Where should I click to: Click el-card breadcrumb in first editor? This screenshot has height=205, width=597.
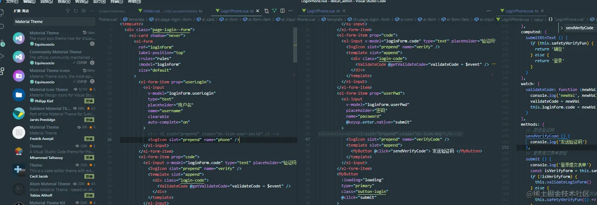(205, 19)
